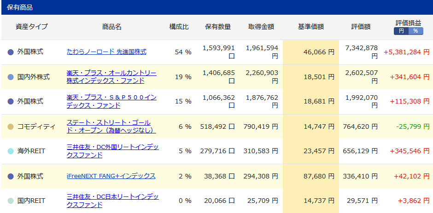The image size is (433, 213).
Task: Switch profit/loss display to %
Action: (416, 31)
